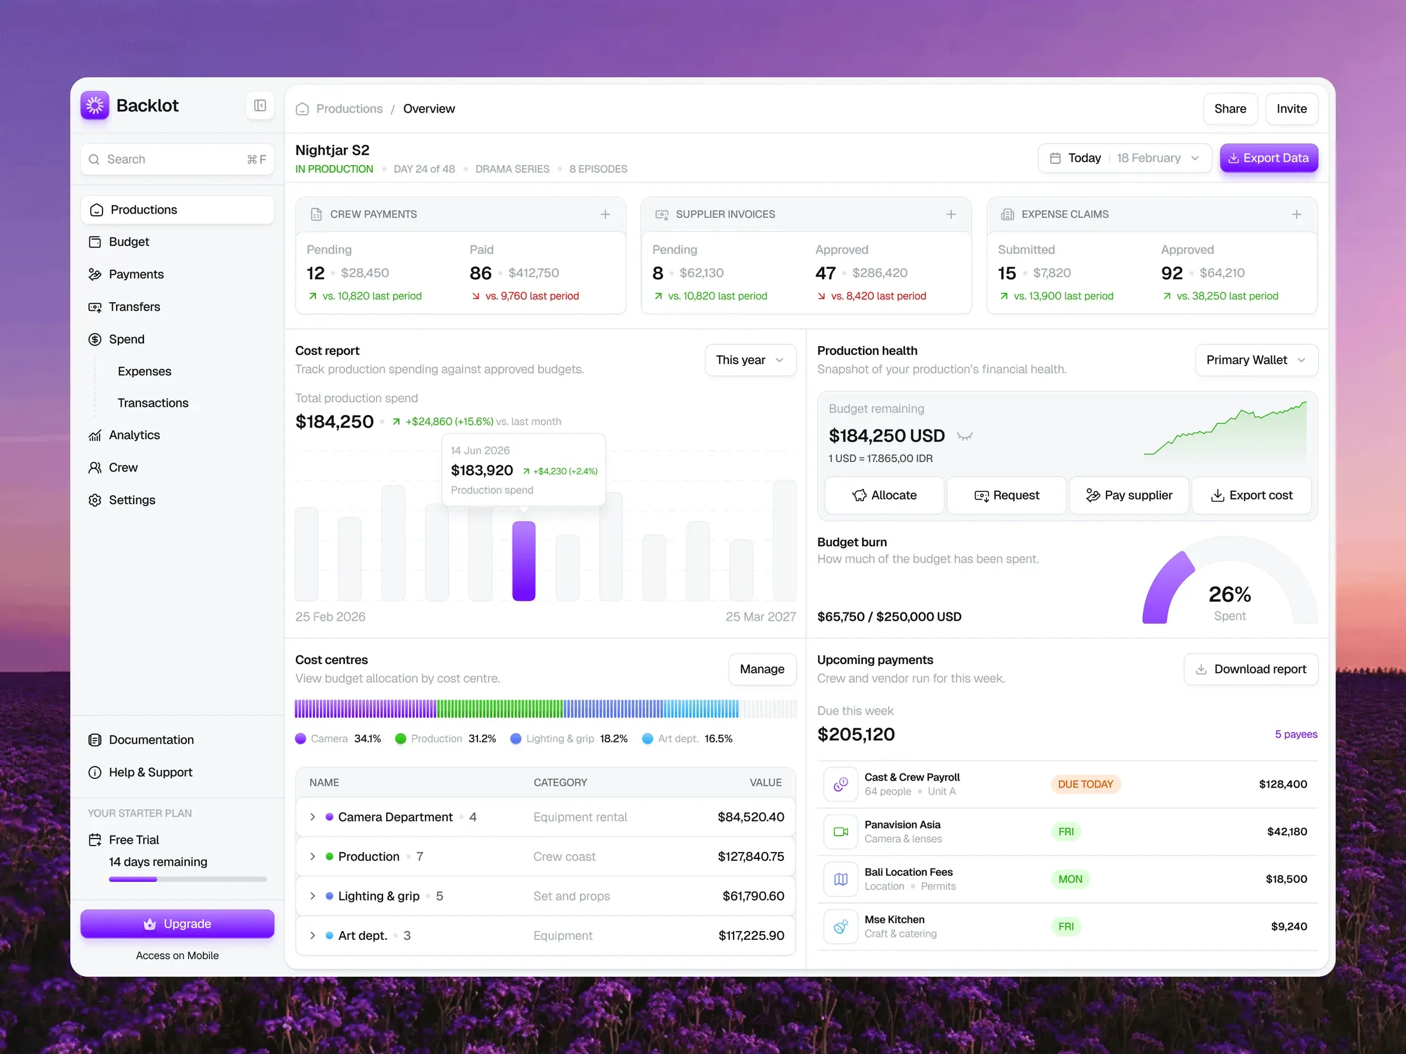The width and height of the screenshot is (1406, 1054).
Task: Click the green Production legend dot
Action: 401,740
